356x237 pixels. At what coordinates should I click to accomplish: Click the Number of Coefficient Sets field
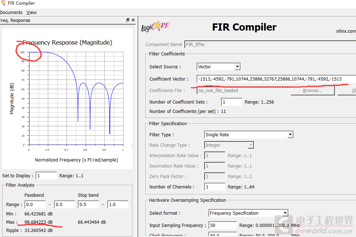[231, 102]
